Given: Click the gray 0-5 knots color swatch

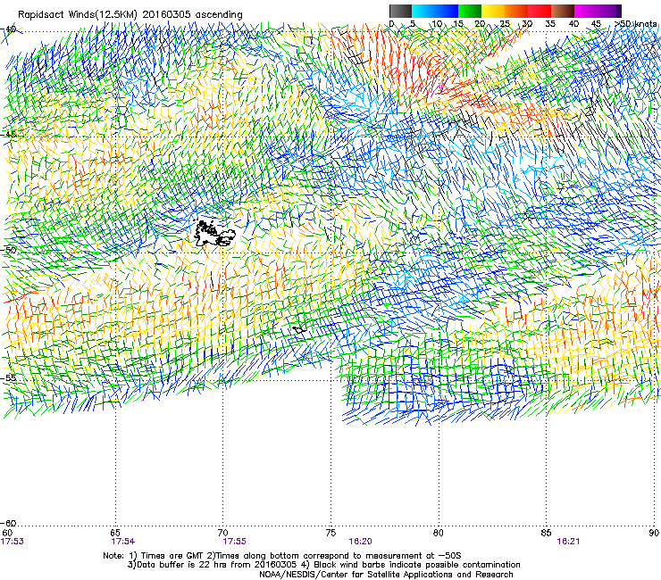Looking at the screenshot, I should click(x=400, y=11).
